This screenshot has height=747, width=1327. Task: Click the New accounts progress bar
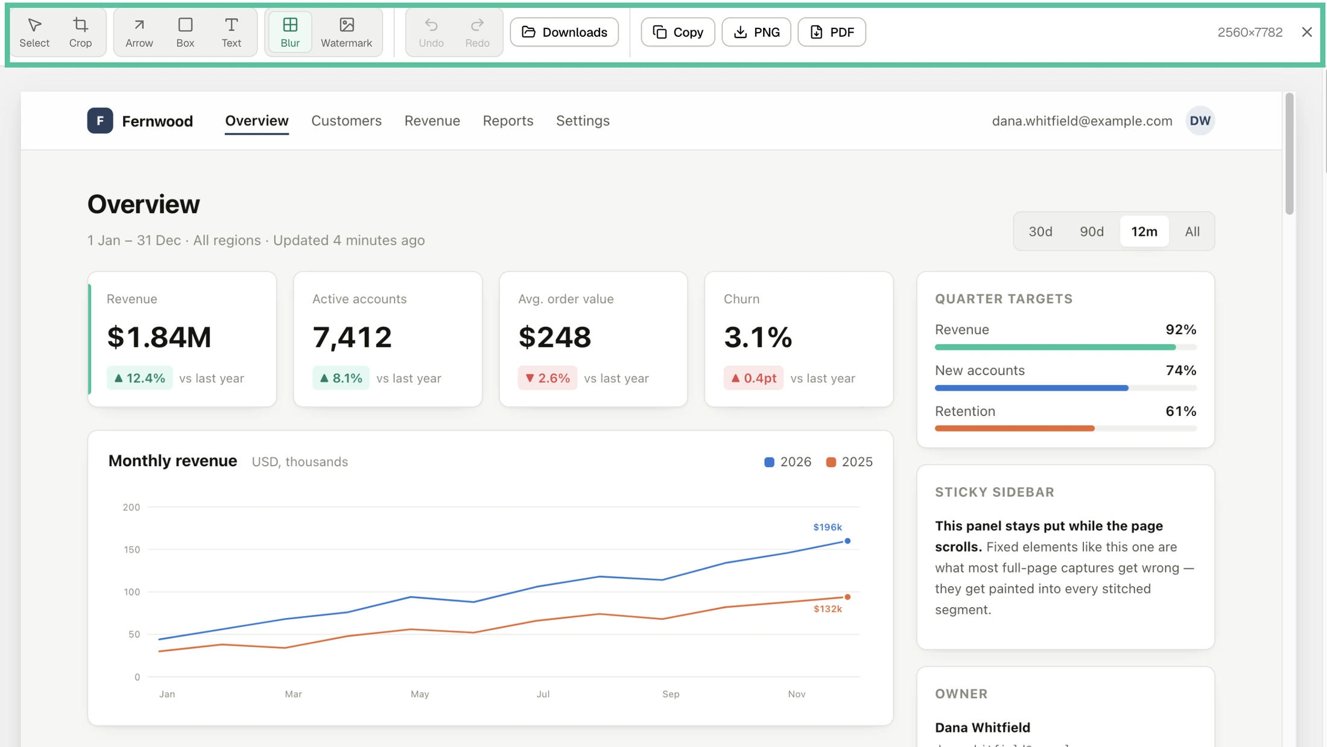tap(1065, 388)
